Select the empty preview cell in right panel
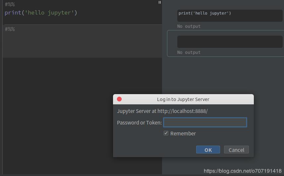Screen dimensions: 284x176 click(230, 42)
